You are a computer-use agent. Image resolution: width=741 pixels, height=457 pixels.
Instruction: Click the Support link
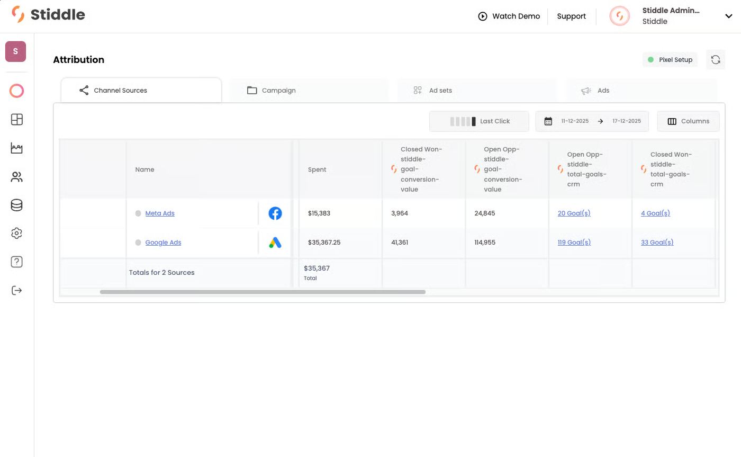click(x=572, y=16)
